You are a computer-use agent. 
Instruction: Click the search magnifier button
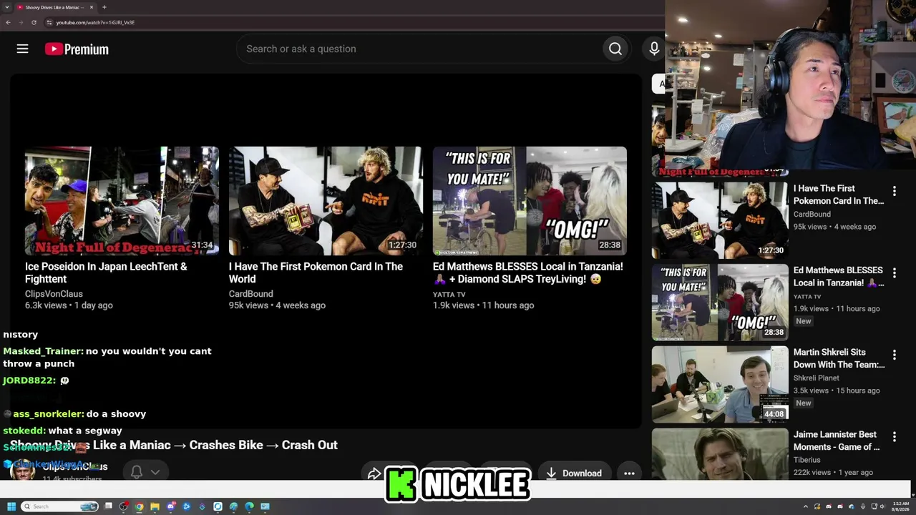(x=615, y=49)
